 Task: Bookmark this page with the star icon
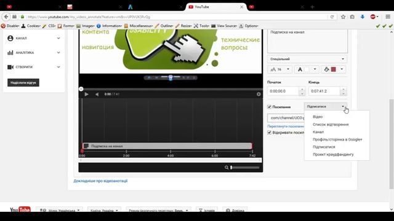tap(343, 17)
